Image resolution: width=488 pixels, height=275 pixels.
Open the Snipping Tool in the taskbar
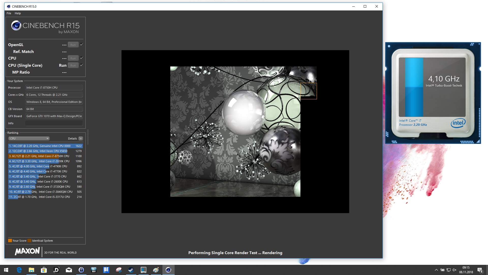coord(119,270)
